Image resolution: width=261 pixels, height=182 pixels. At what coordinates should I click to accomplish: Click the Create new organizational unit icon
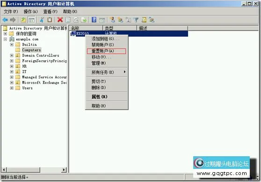coord(128,20)
